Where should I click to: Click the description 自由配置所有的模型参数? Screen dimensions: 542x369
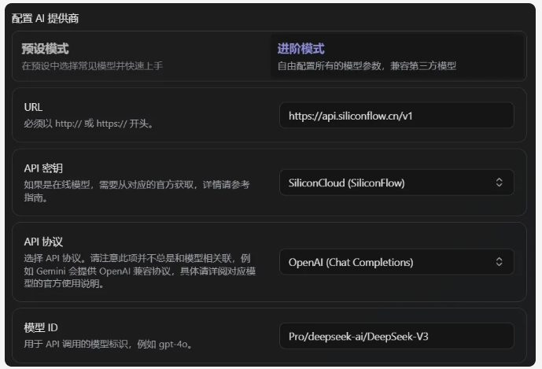(x=367, y=66)
